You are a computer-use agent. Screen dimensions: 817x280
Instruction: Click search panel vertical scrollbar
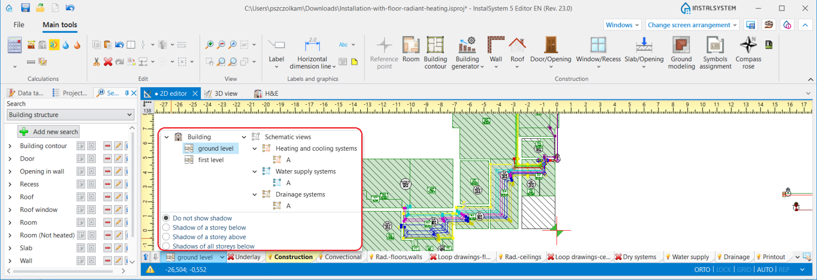133,184
